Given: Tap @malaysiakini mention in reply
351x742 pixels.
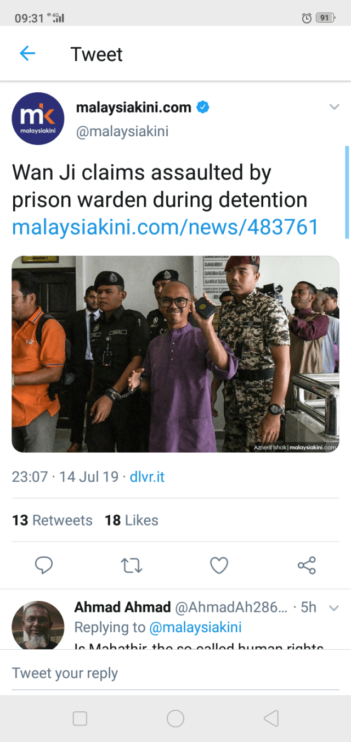Looking at the screenshot, I should pos(195,627).
